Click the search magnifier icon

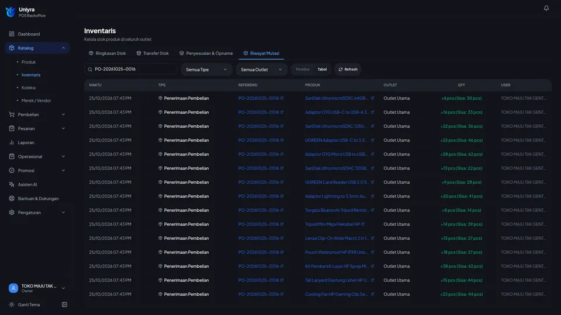point(90,69)
